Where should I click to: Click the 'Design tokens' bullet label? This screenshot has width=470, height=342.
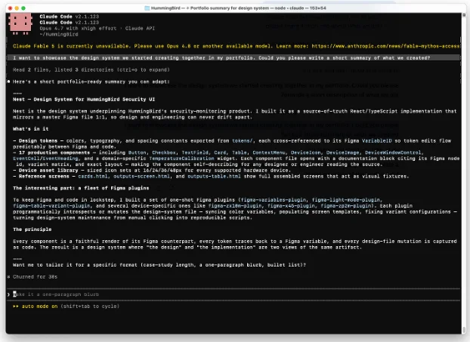38,140
